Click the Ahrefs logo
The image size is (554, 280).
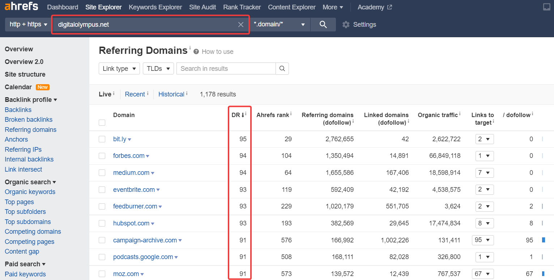21,7
